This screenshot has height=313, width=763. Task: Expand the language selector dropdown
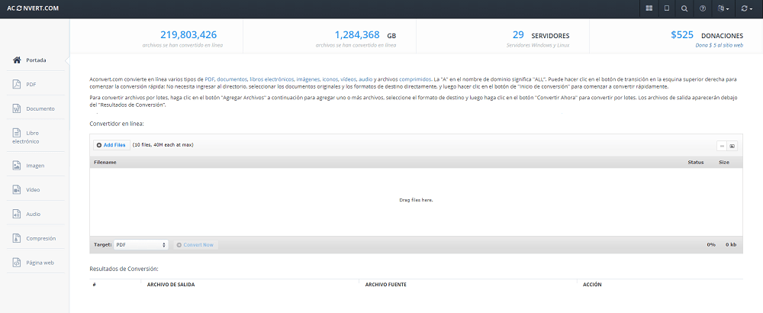723,8
